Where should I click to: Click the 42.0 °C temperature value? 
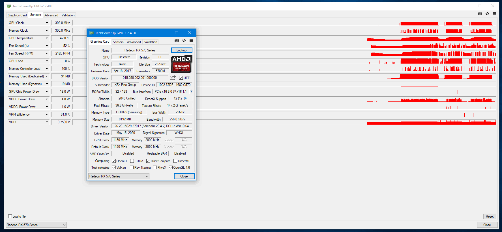tap(61, 38)
